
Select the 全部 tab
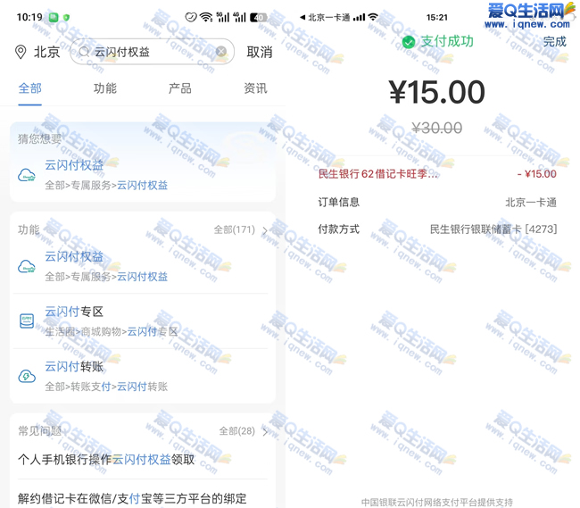point(30,88)
